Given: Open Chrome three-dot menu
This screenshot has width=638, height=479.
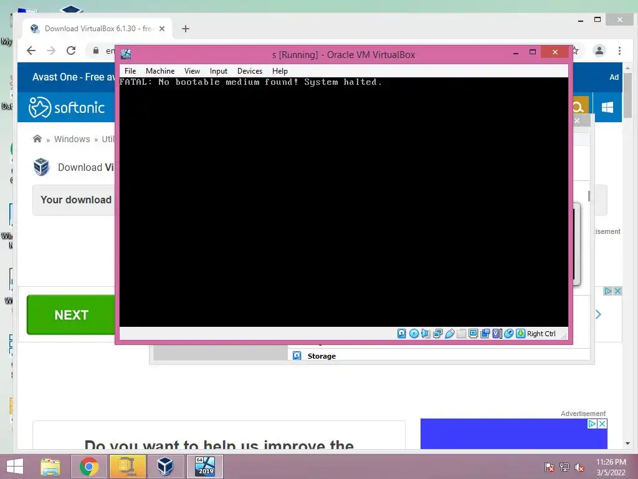Looking at the screenshot, I should point(619,51).
